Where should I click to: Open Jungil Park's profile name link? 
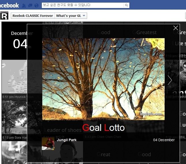point(67,140)
